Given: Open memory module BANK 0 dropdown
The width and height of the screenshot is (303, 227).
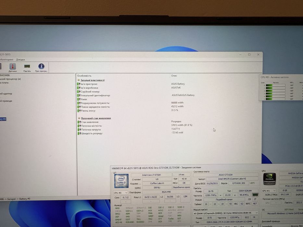Looking at the screenshot, I should click(x=226, y=213).
